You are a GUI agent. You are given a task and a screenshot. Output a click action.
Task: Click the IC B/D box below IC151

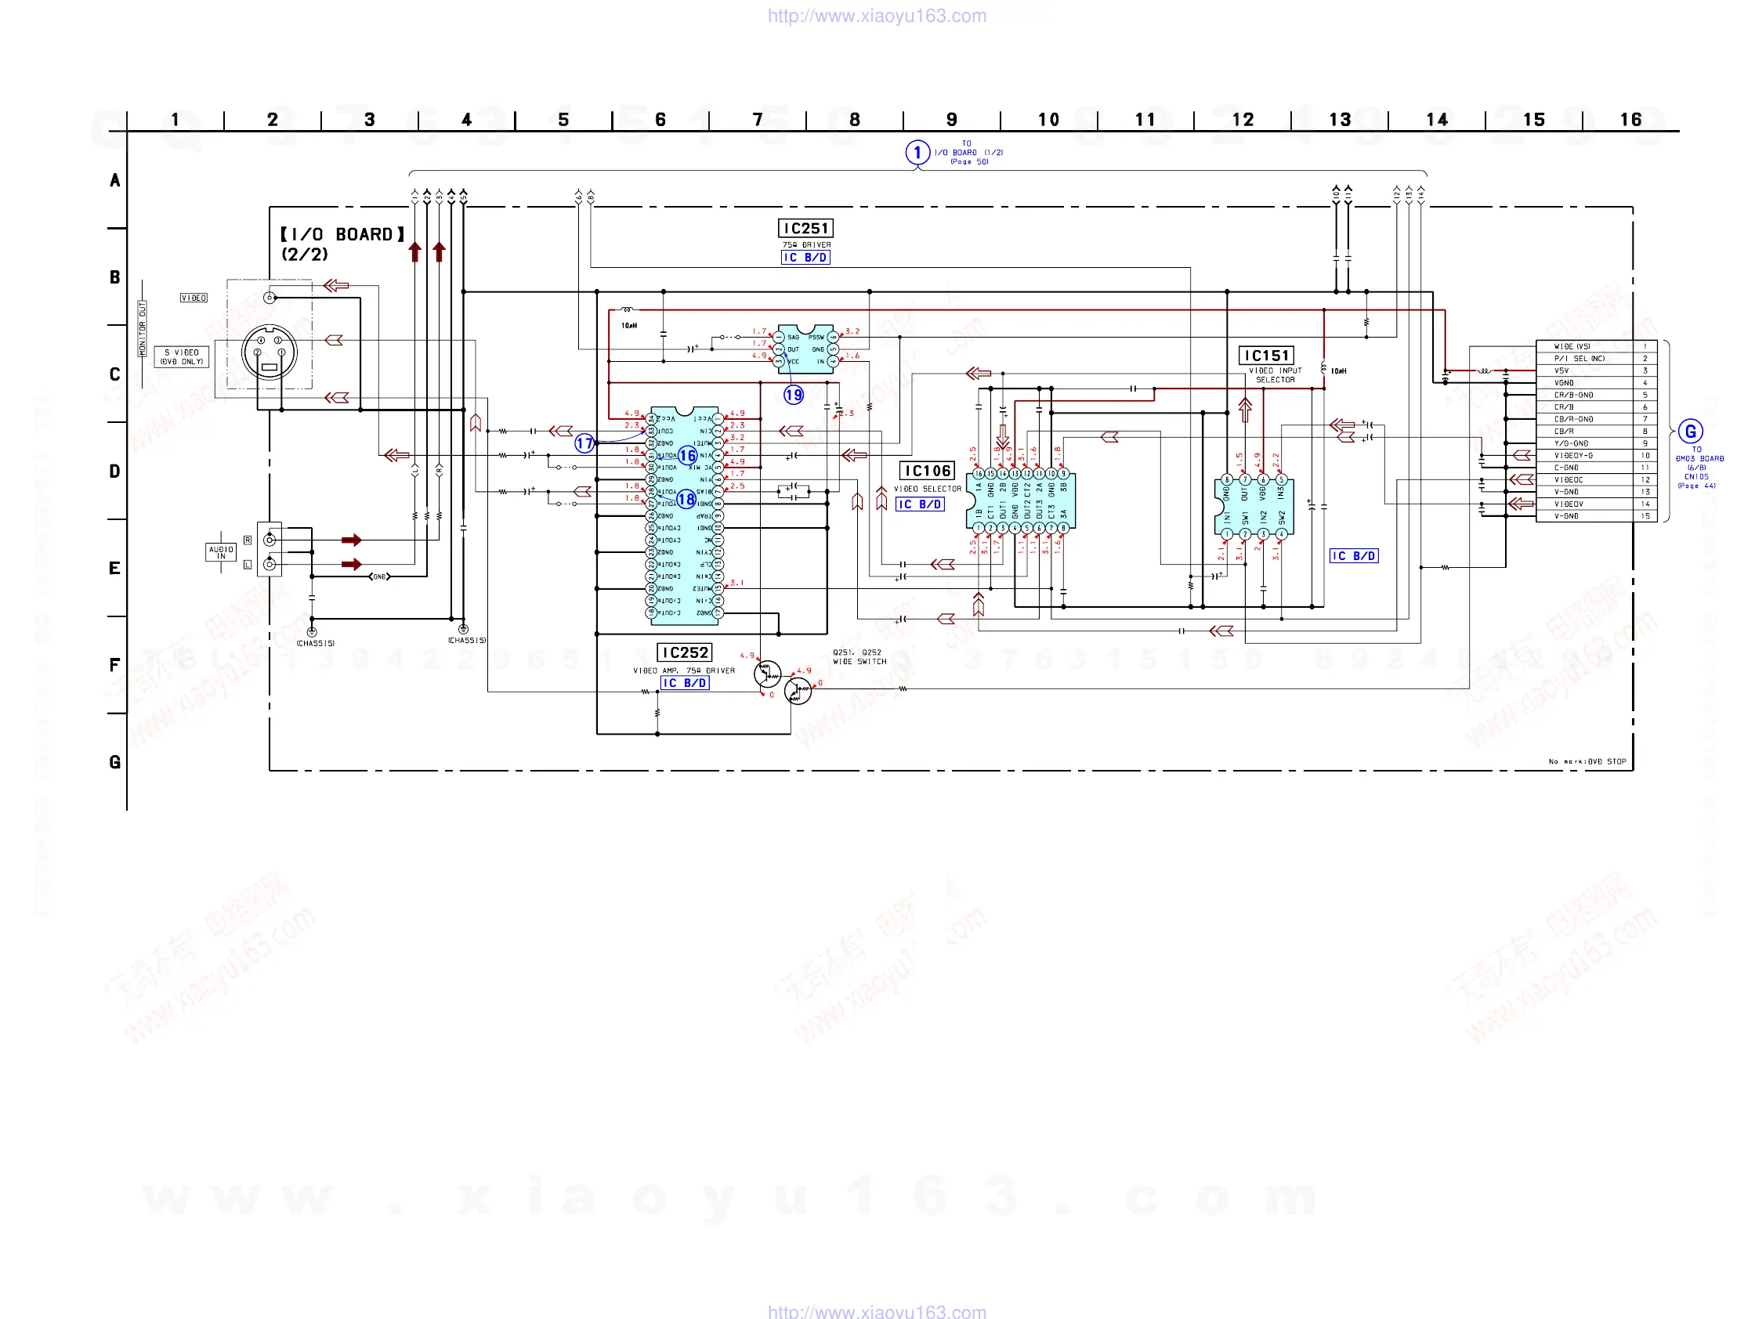coord(1354,556)
